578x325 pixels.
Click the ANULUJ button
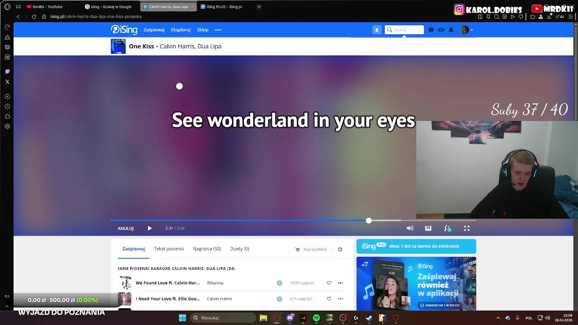(x=126, y=228)
